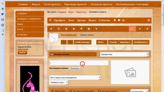Click the plus icon in the browser sidebar
The height and width of the screenshot is (92, 164).
click(x=3, y=34)
